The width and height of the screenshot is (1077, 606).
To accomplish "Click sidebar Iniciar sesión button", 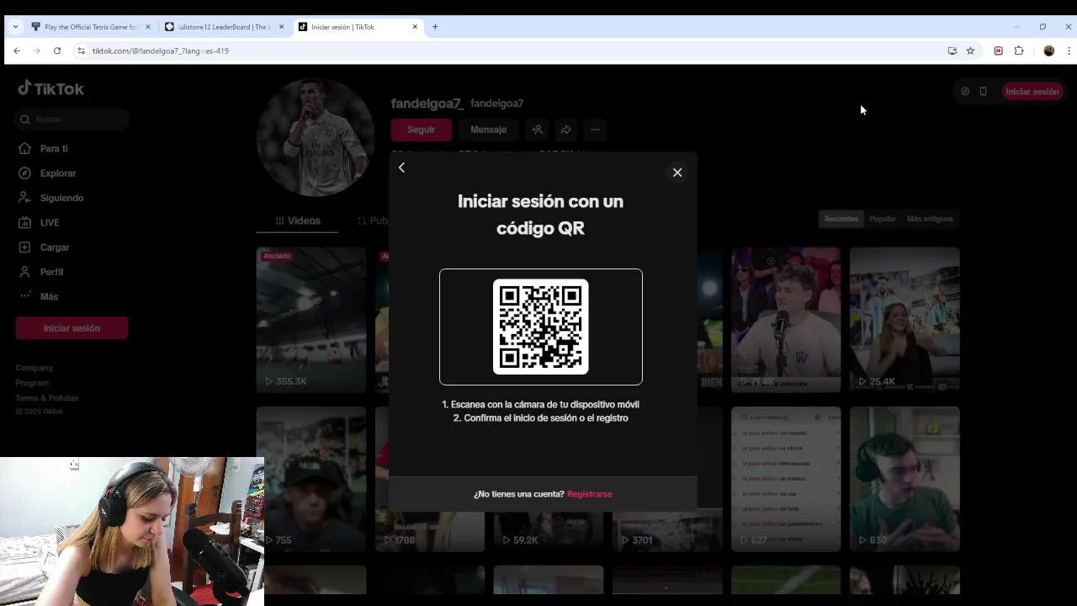I will tap(72, 328).
